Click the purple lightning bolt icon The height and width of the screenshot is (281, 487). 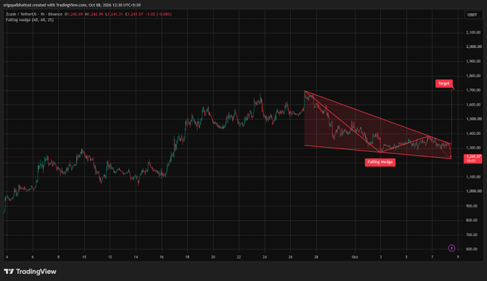click(452, 248)
